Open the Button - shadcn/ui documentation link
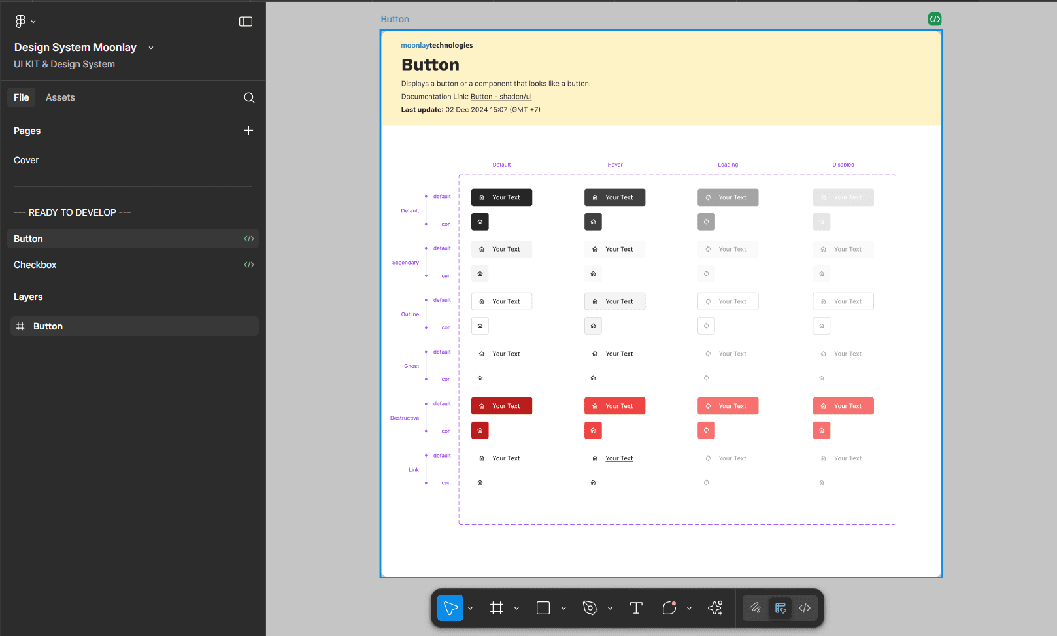1057x636 pixels. point(501,97)
